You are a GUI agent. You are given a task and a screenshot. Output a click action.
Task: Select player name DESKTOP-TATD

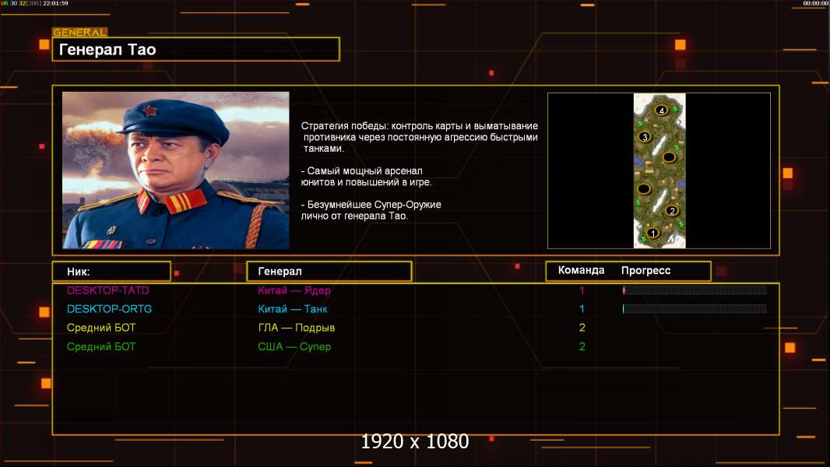point(108,290)
